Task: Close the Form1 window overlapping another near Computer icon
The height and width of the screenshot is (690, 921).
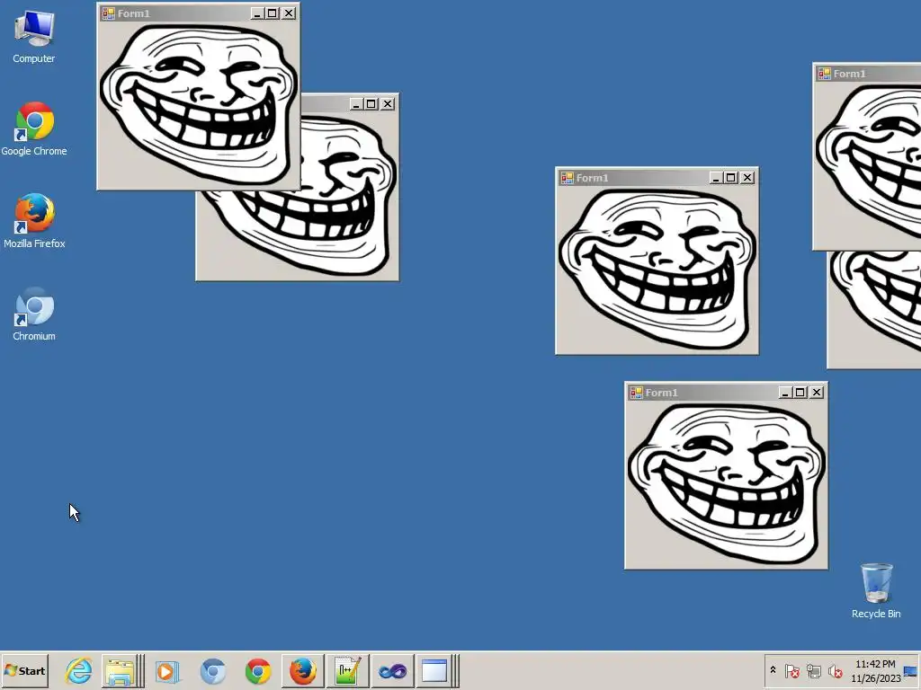Action: (289, 13)
